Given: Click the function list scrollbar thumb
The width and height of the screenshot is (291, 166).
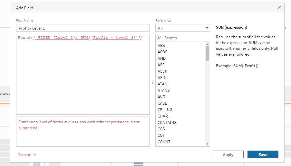Looking at the screenshot, I should tap(208, 54).
